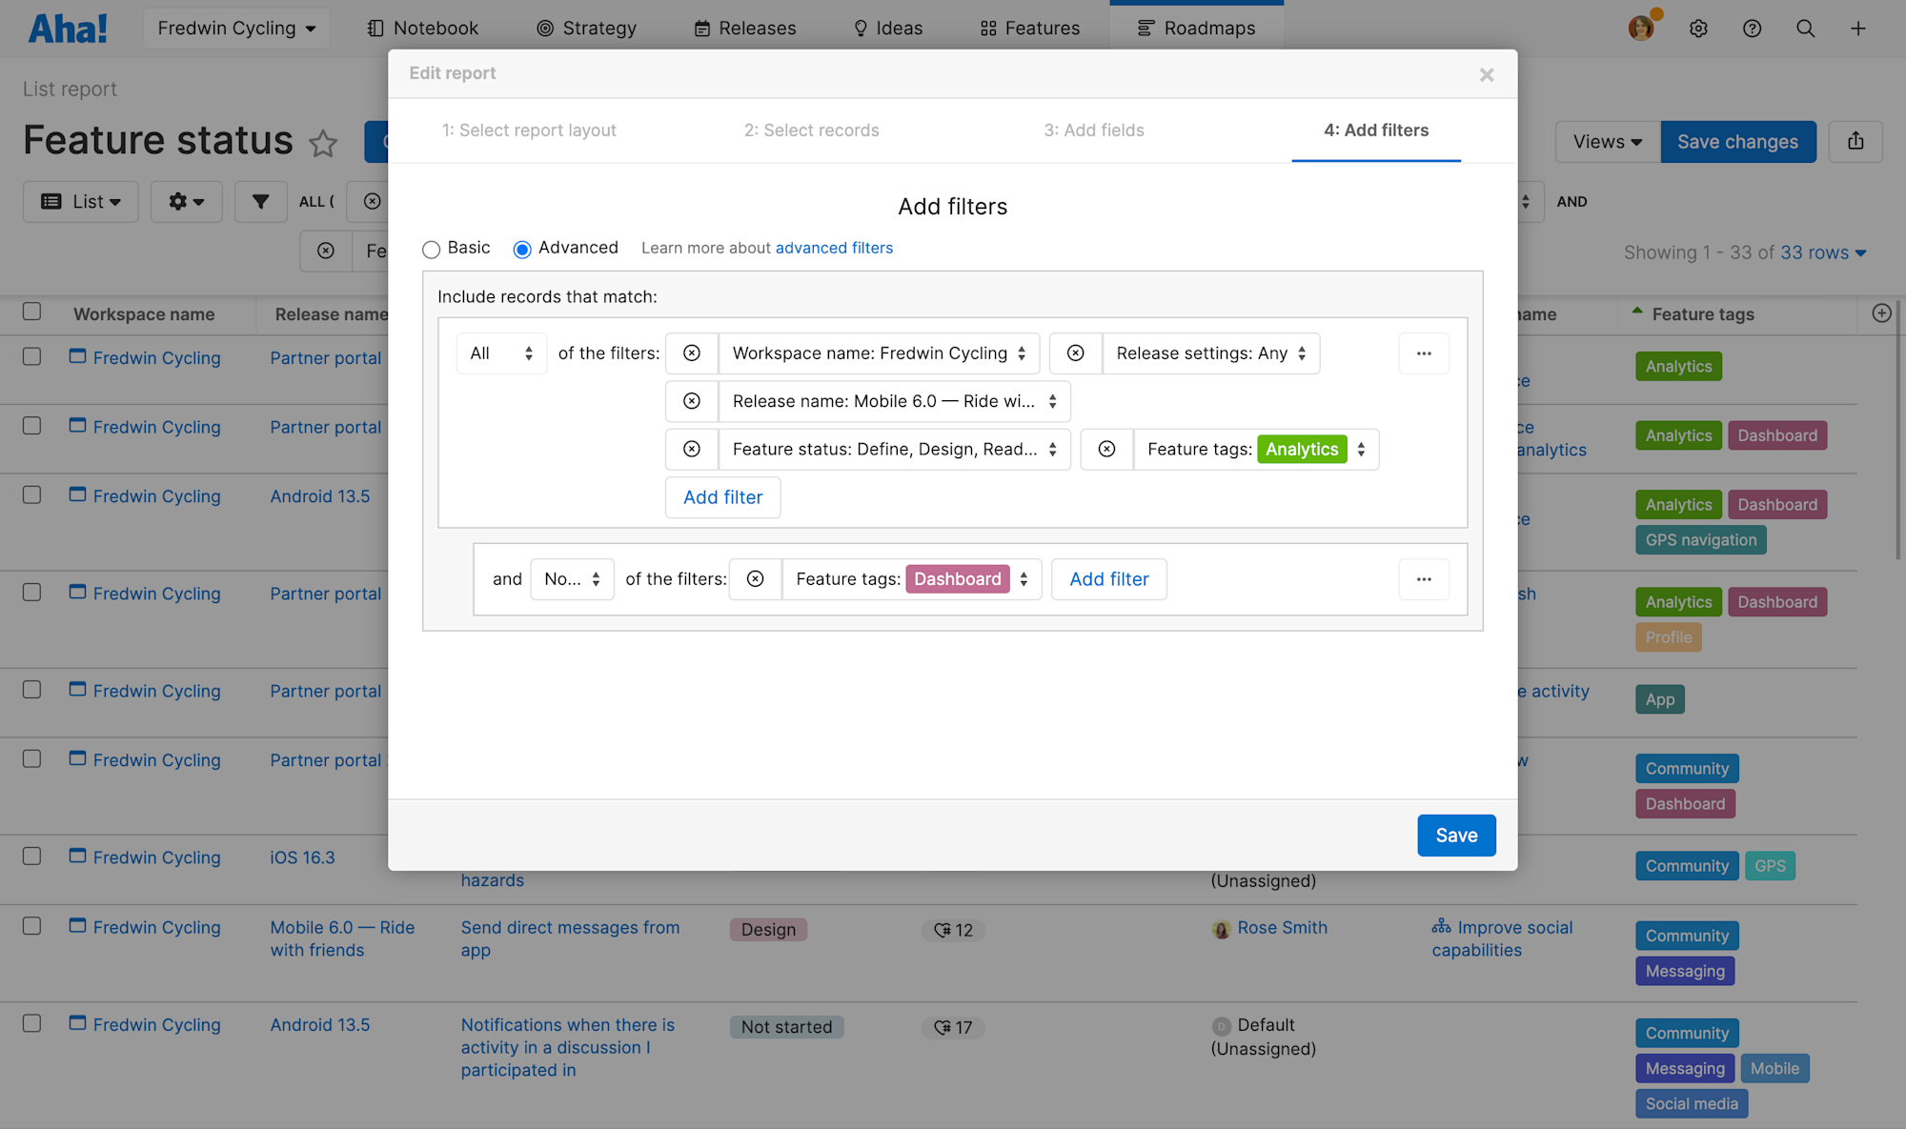
Task: Select the Basic filter radio button
Action: point(431,250)
